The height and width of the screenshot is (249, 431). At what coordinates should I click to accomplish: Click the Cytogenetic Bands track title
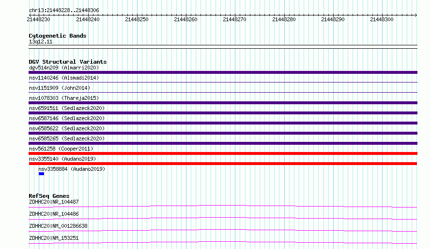[x=58, y=36]
